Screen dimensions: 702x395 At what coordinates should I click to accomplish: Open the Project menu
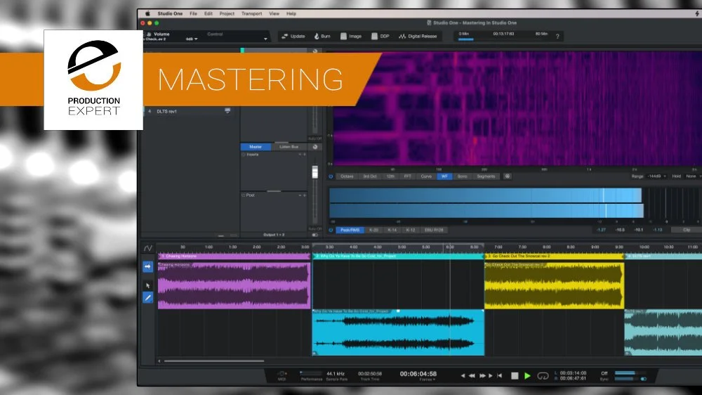[227, 13]
